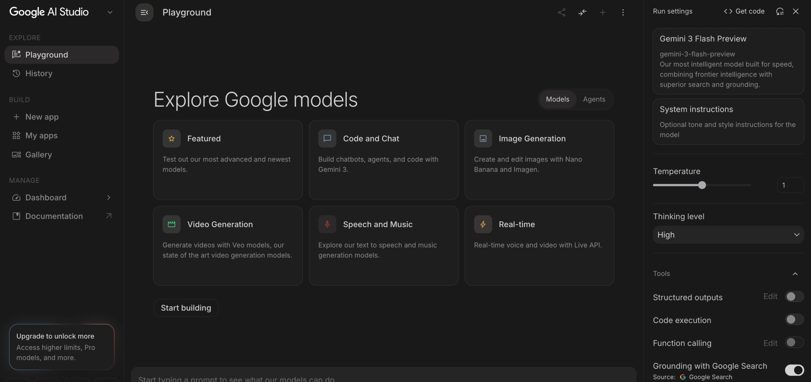Viewport: 811px width, 382px height.
Task: Collapse the sidebar with the menu toggle icon
Action: (x=144, y=12)
